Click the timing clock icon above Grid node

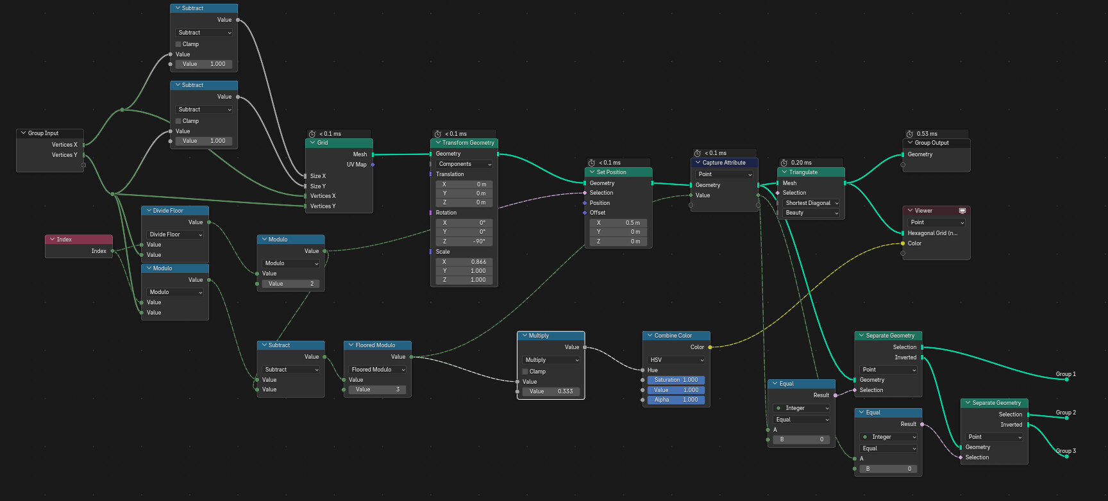[x=312, y=134]
